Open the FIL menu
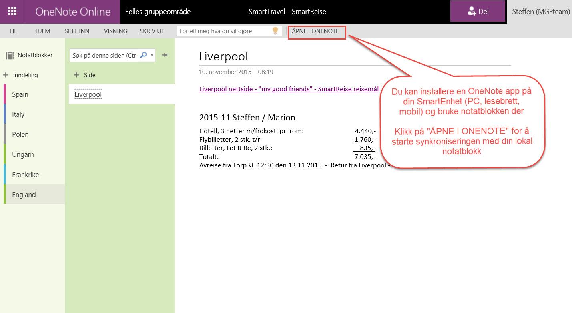The image size is (572, 313). [13, 31]
